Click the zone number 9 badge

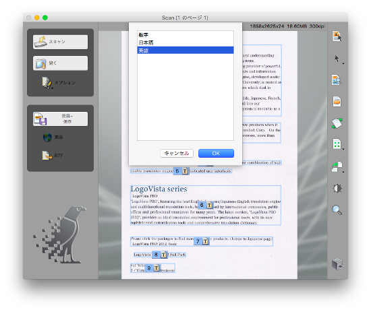(x=149, y=268)
